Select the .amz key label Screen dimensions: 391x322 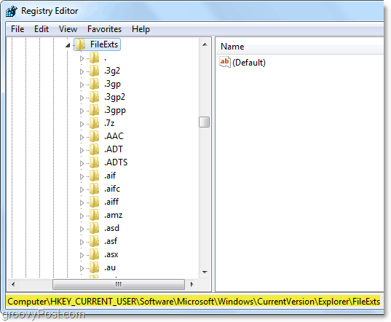(x=113, y=215)
